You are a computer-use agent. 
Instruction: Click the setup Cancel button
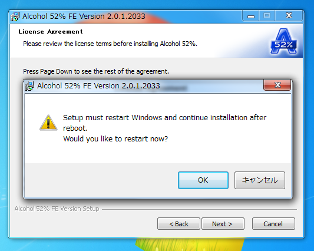pyautogui.click(x=273, y=223)
